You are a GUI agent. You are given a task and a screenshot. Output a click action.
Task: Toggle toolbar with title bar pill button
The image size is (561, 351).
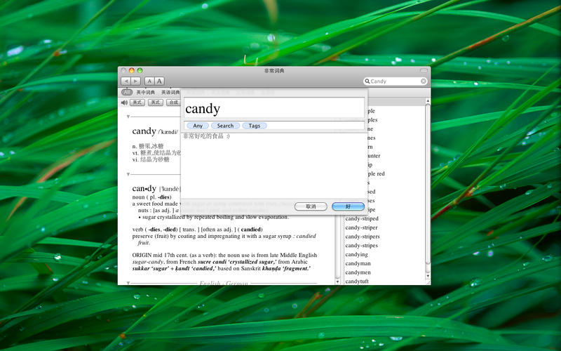pos(424,71)
